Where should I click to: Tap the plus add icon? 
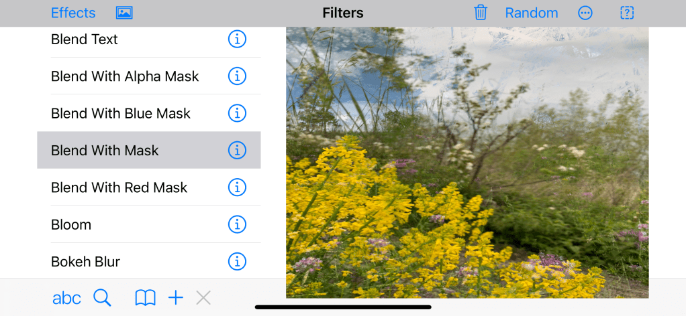pyautogui.click(x=175, y=299)
